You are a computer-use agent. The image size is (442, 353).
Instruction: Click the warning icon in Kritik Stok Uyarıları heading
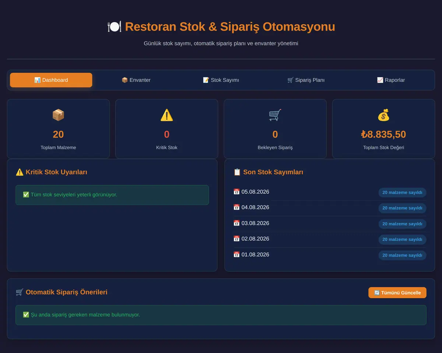point(20,172)
